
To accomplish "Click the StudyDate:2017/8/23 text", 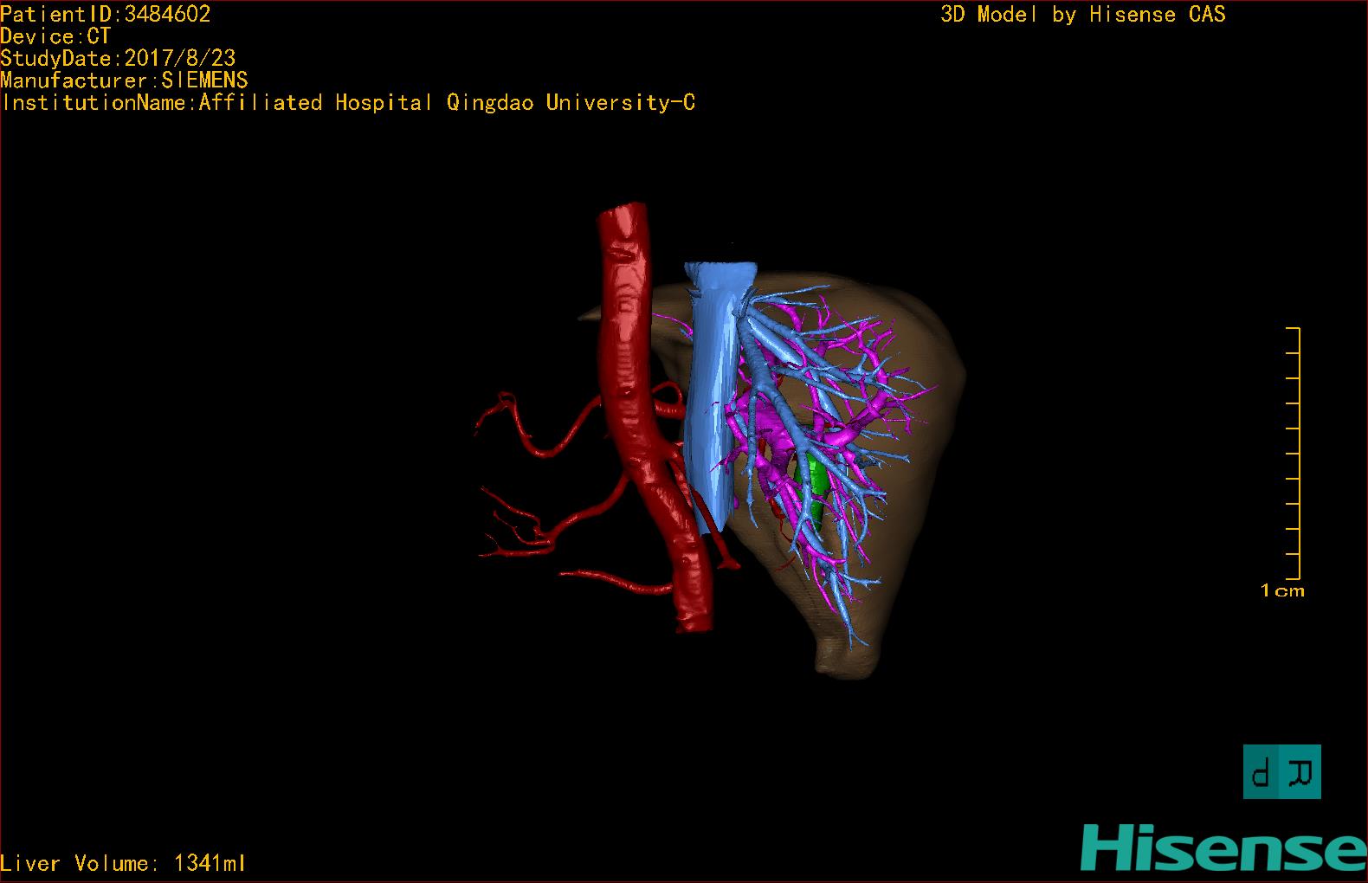I will [118, 58].
